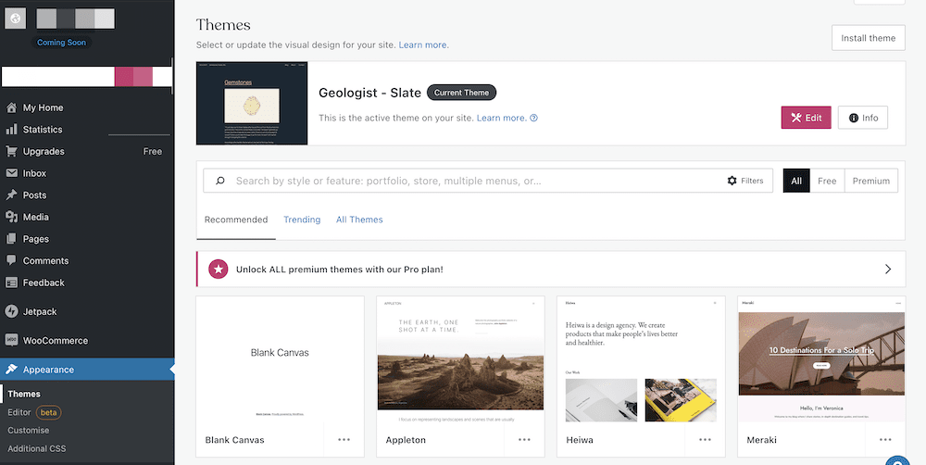Open the Heiwa theme preview image
Image resolution: width=926 pixels, height=465 pixels.
point(641,359)
